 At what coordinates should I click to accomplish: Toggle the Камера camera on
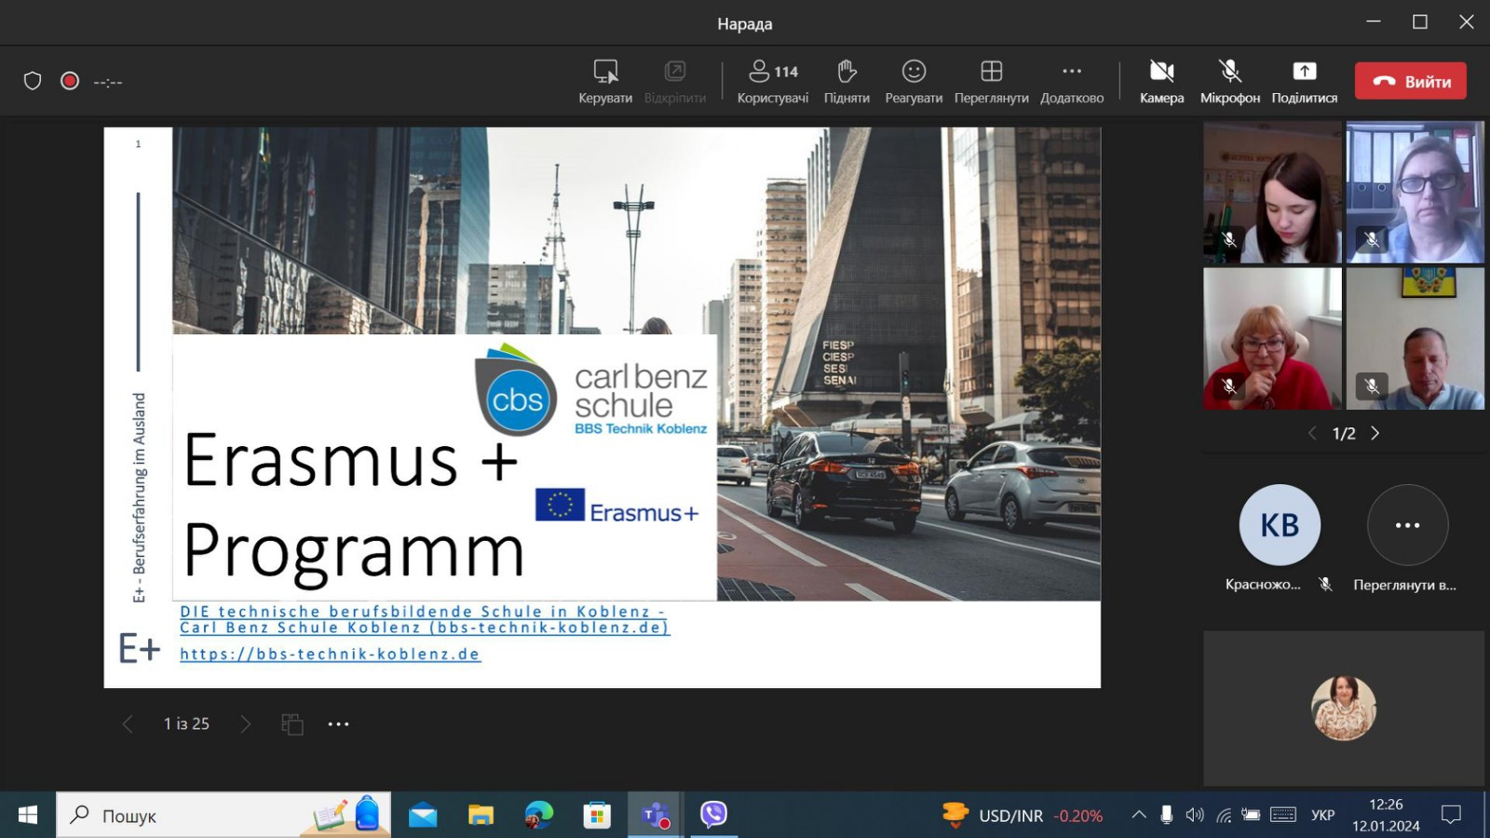1161,73
